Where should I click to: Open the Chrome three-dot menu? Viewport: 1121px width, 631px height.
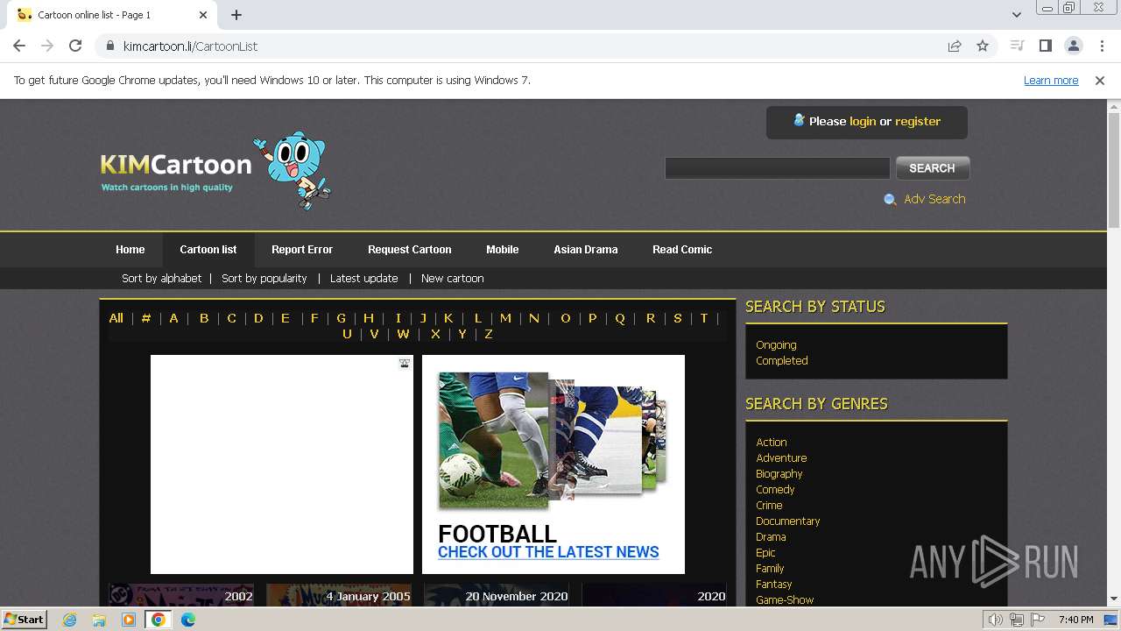click(x=1102, y=46)
